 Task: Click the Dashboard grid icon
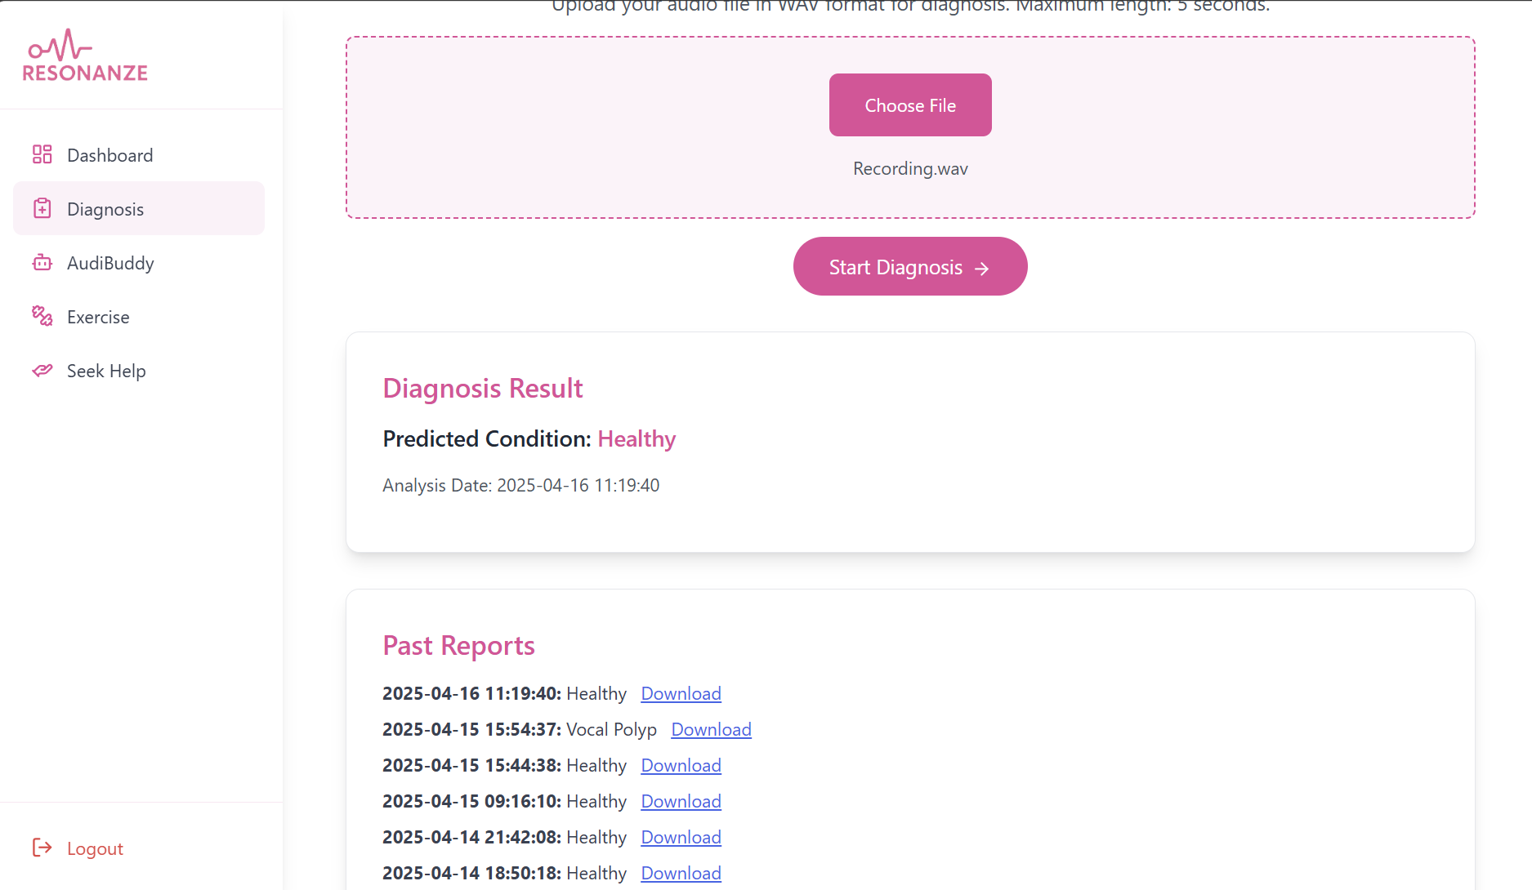point(42,154)
